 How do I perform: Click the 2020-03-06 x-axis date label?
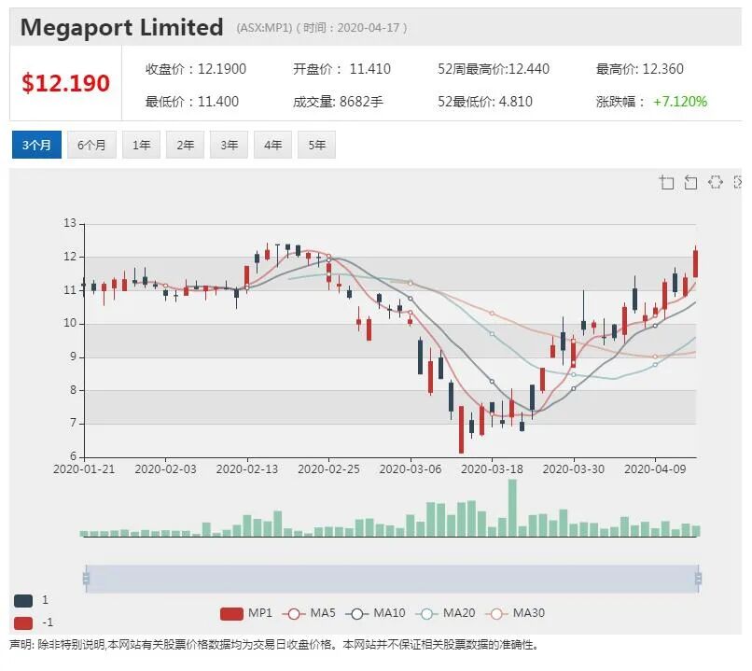pyautogui.click(x=411, y=469)
